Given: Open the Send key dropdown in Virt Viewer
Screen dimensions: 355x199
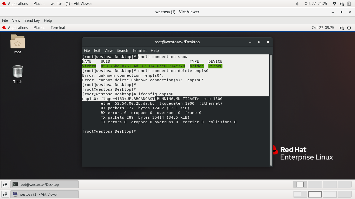Looking at the screenshot, I should 32,20.
